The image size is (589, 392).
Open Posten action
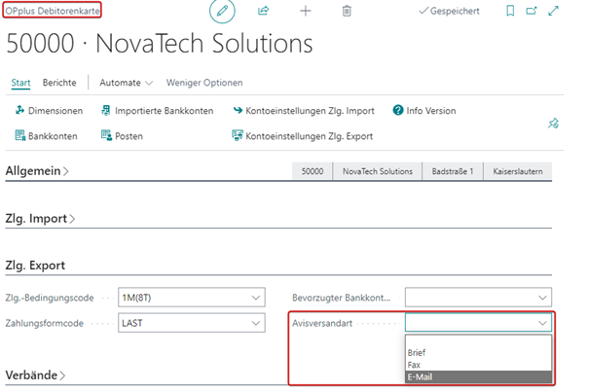tap(122, 136)
